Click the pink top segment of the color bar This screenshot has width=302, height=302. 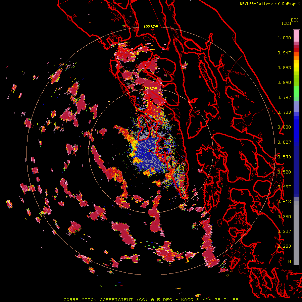[x=296, y=36]
